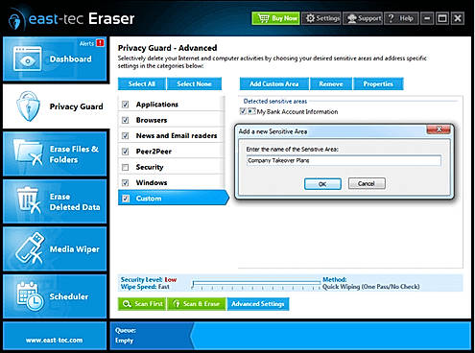This screenshot has height=353, width=475.
Task: Open the Dashboard eye icon panel
Action: (27, 59)
